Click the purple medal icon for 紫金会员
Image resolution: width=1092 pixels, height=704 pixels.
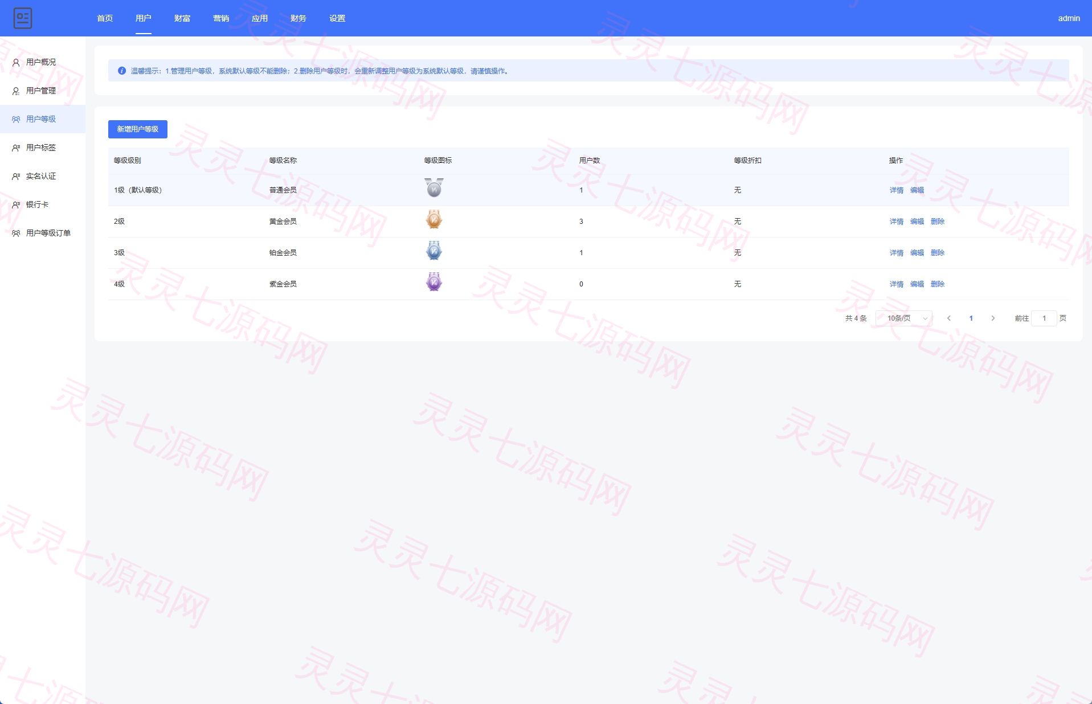coord(434,282)
